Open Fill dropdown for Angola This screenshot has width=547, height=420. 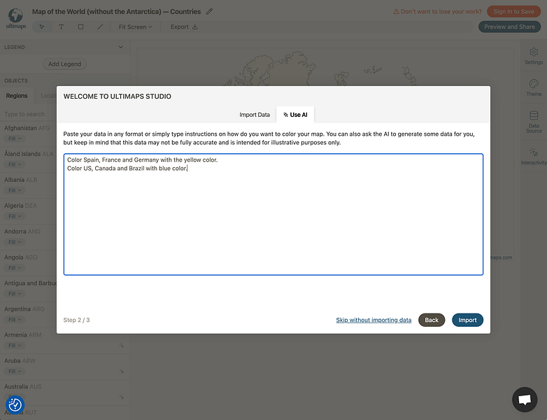click(15, 268)
